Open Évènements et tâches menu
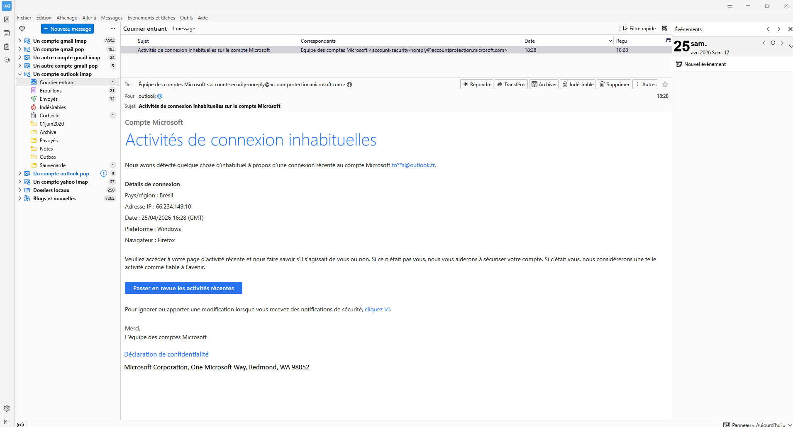The width and height of the screenshot is (793, 427). point(151,18)
